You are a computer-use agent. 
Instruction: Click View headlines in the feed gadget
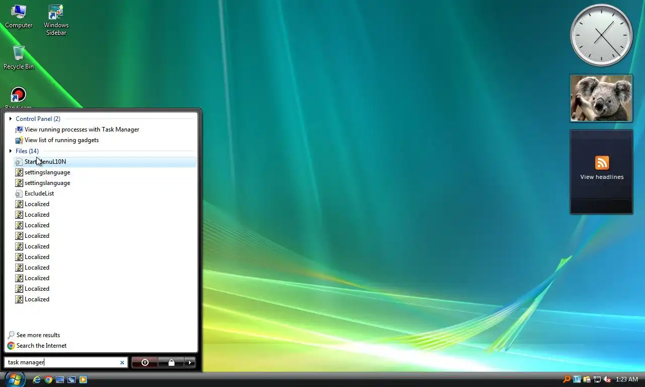click(602, 177)
